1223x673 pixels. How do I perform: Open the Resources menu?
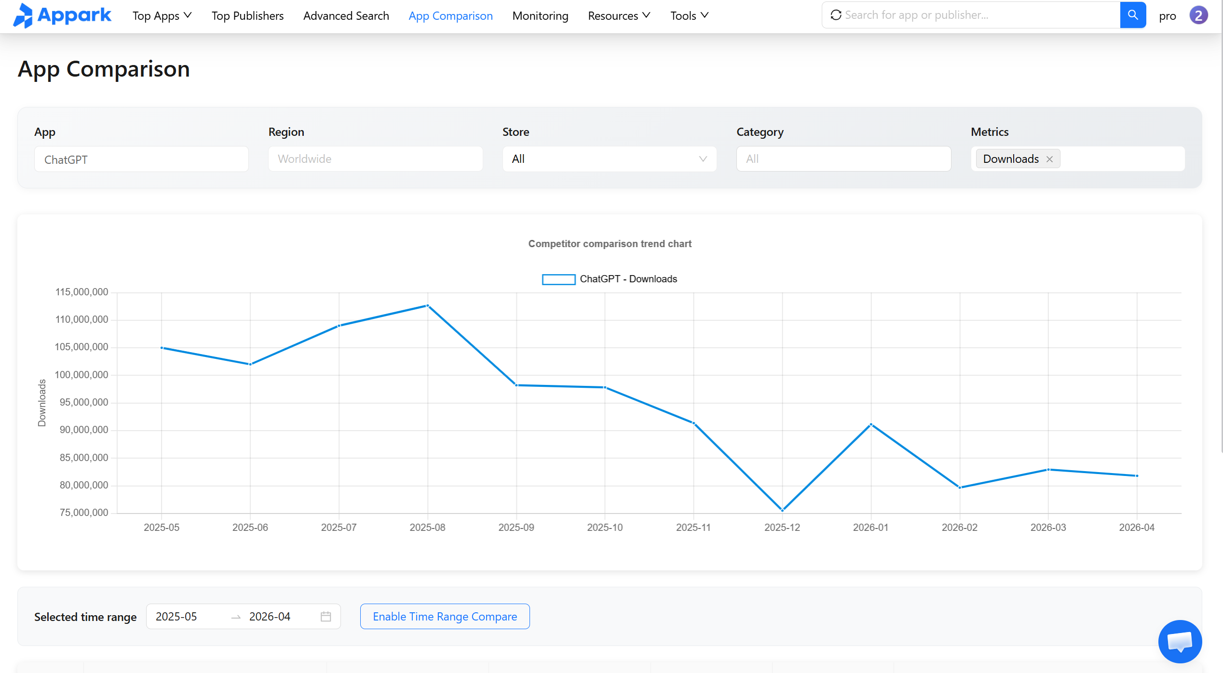click(619, 15)
